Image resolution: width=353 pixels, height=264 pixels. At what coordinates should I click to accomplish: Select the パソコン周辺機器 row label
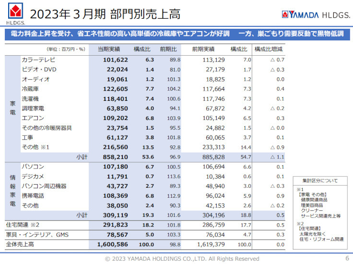[x=45, y=186]
